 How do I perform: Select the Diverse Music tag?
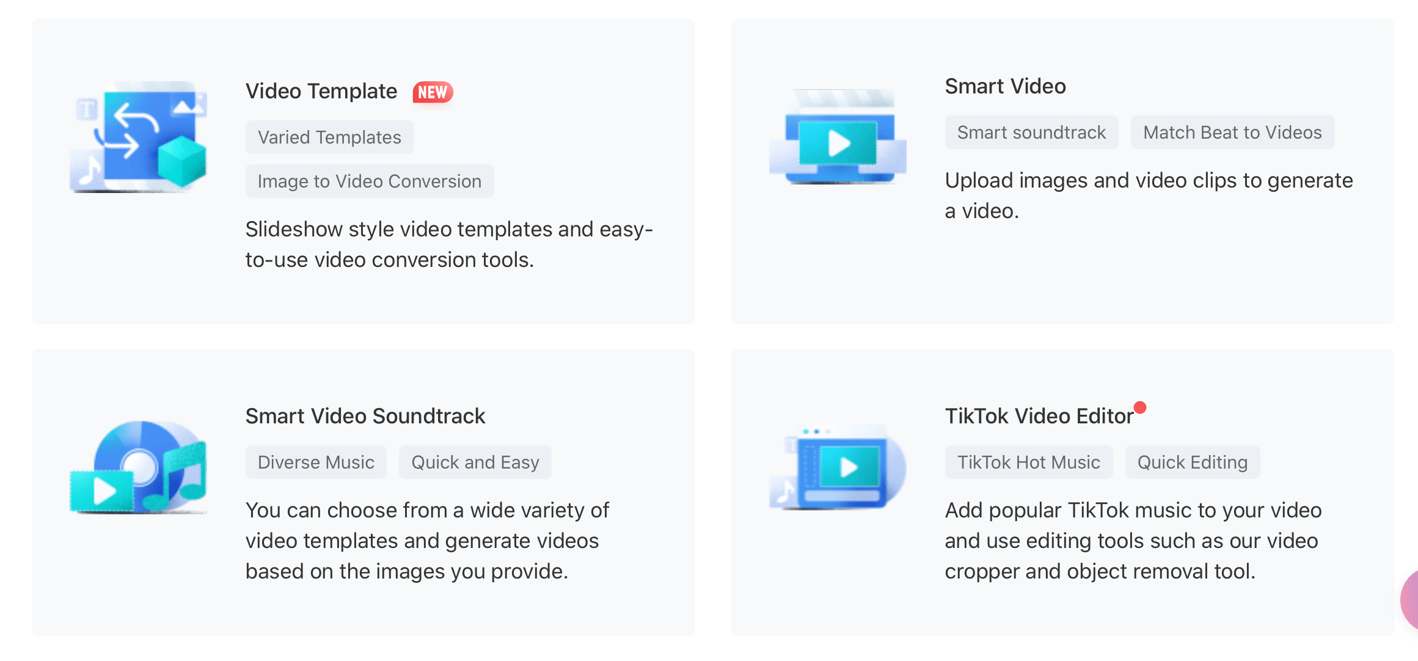point(316,462)
